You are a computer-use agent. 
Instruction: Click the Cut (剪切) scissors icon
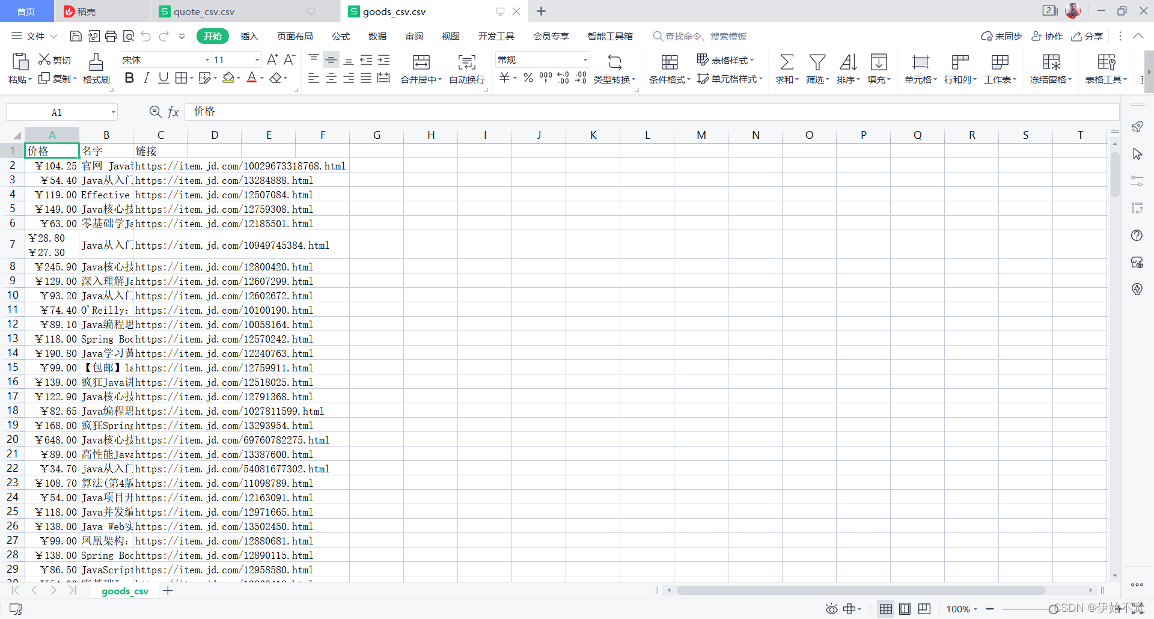44,59
